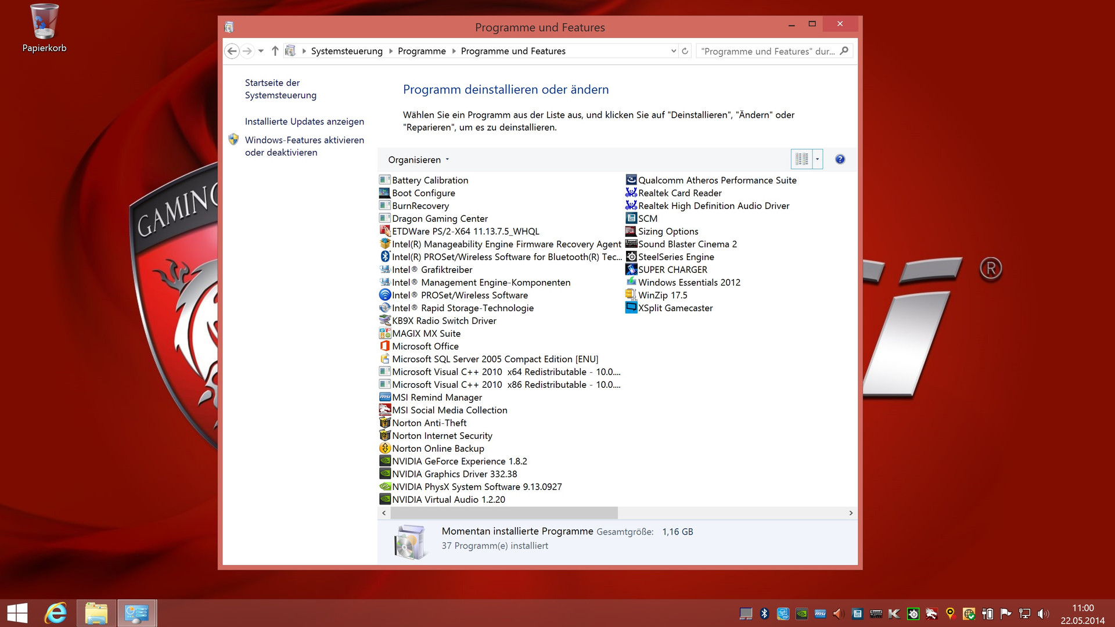Click Systemsteuerung in the breadcrumb path
Image resolution: width=1115 pixels, height=627 pixels.
click(x=347, y=51)
